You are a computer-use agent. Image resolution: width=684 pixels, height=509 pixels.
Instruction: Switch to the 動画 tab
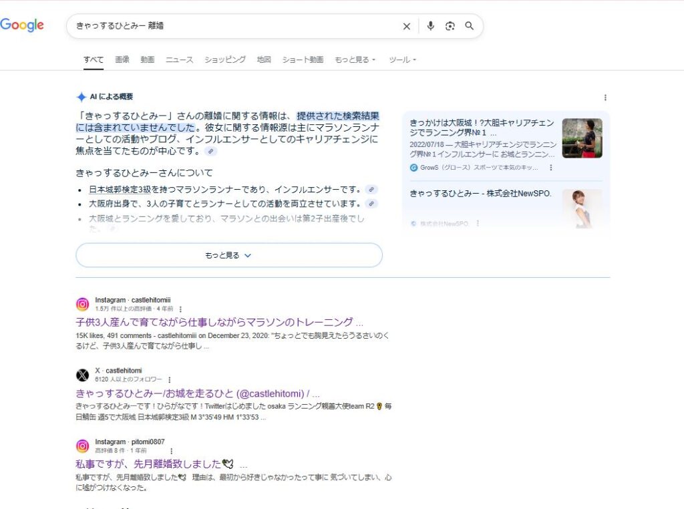click(x=148, y=59)
